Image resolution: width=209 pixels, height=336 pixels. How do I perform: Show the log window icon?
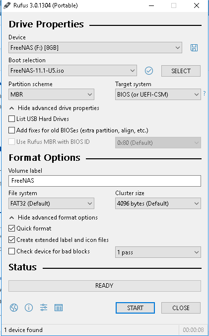[59, 308]
